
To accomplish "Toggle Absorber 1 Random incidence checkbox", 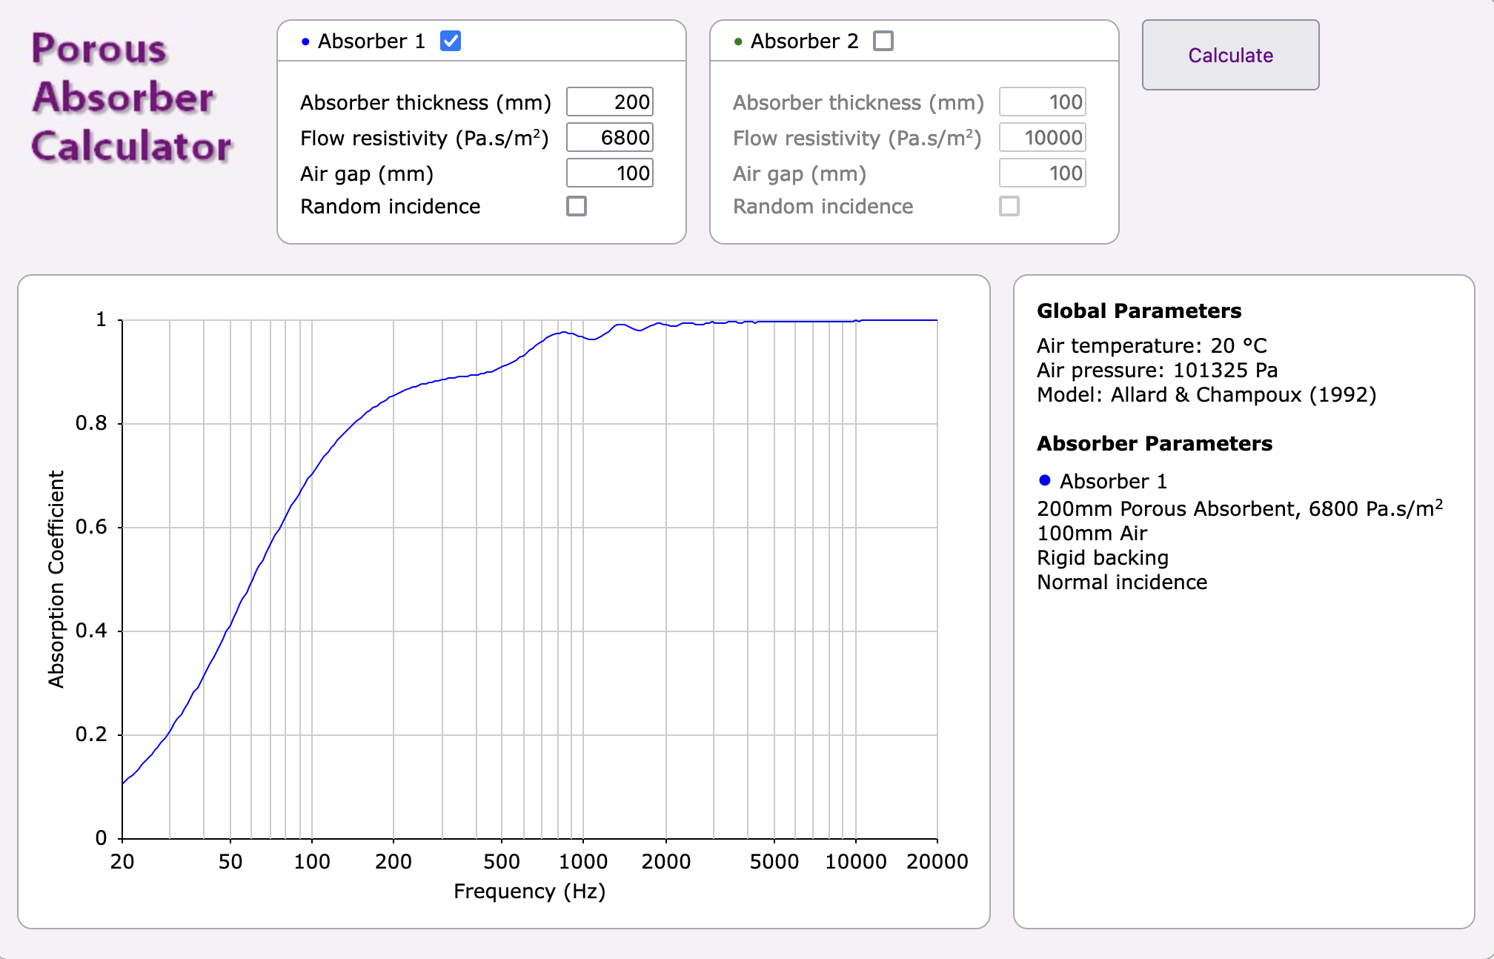I will pos(577,206).
